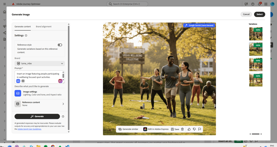Click the Reference content database icon
This screenshot has height=147, width=277.
tap(18, 104)
